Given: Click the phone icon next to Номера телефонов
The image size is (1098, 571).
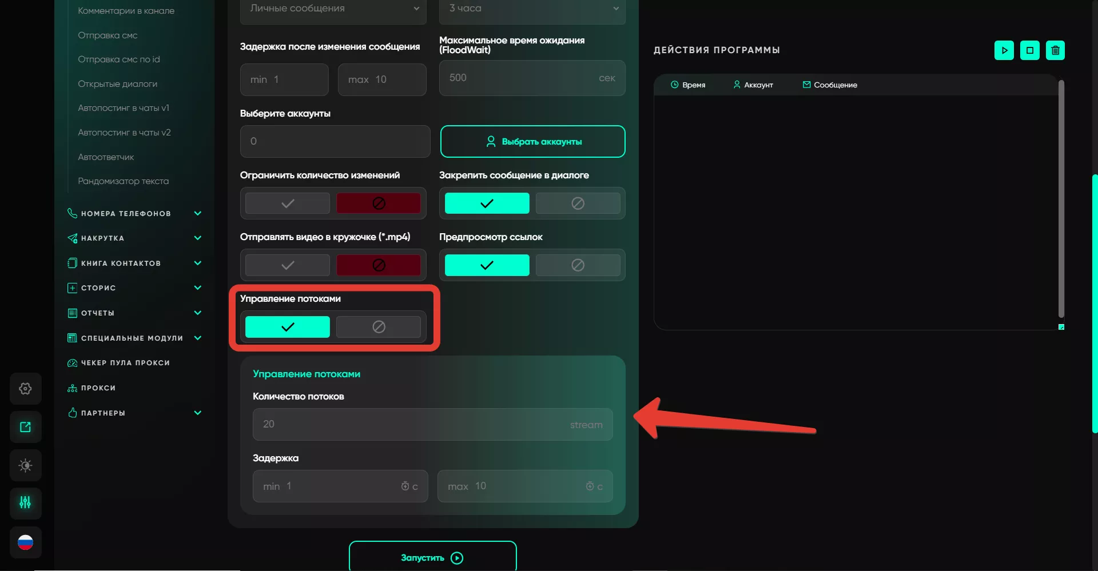Looking at the screenshot, I should click(72, 213).
